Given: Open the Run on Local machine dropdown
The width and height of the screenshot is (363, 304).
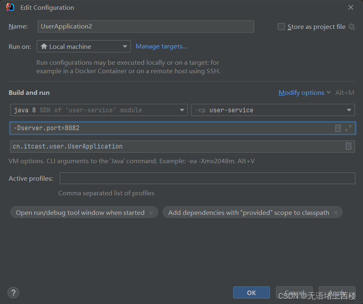Looking at the screenshot, I should click(x=84, y=46).
